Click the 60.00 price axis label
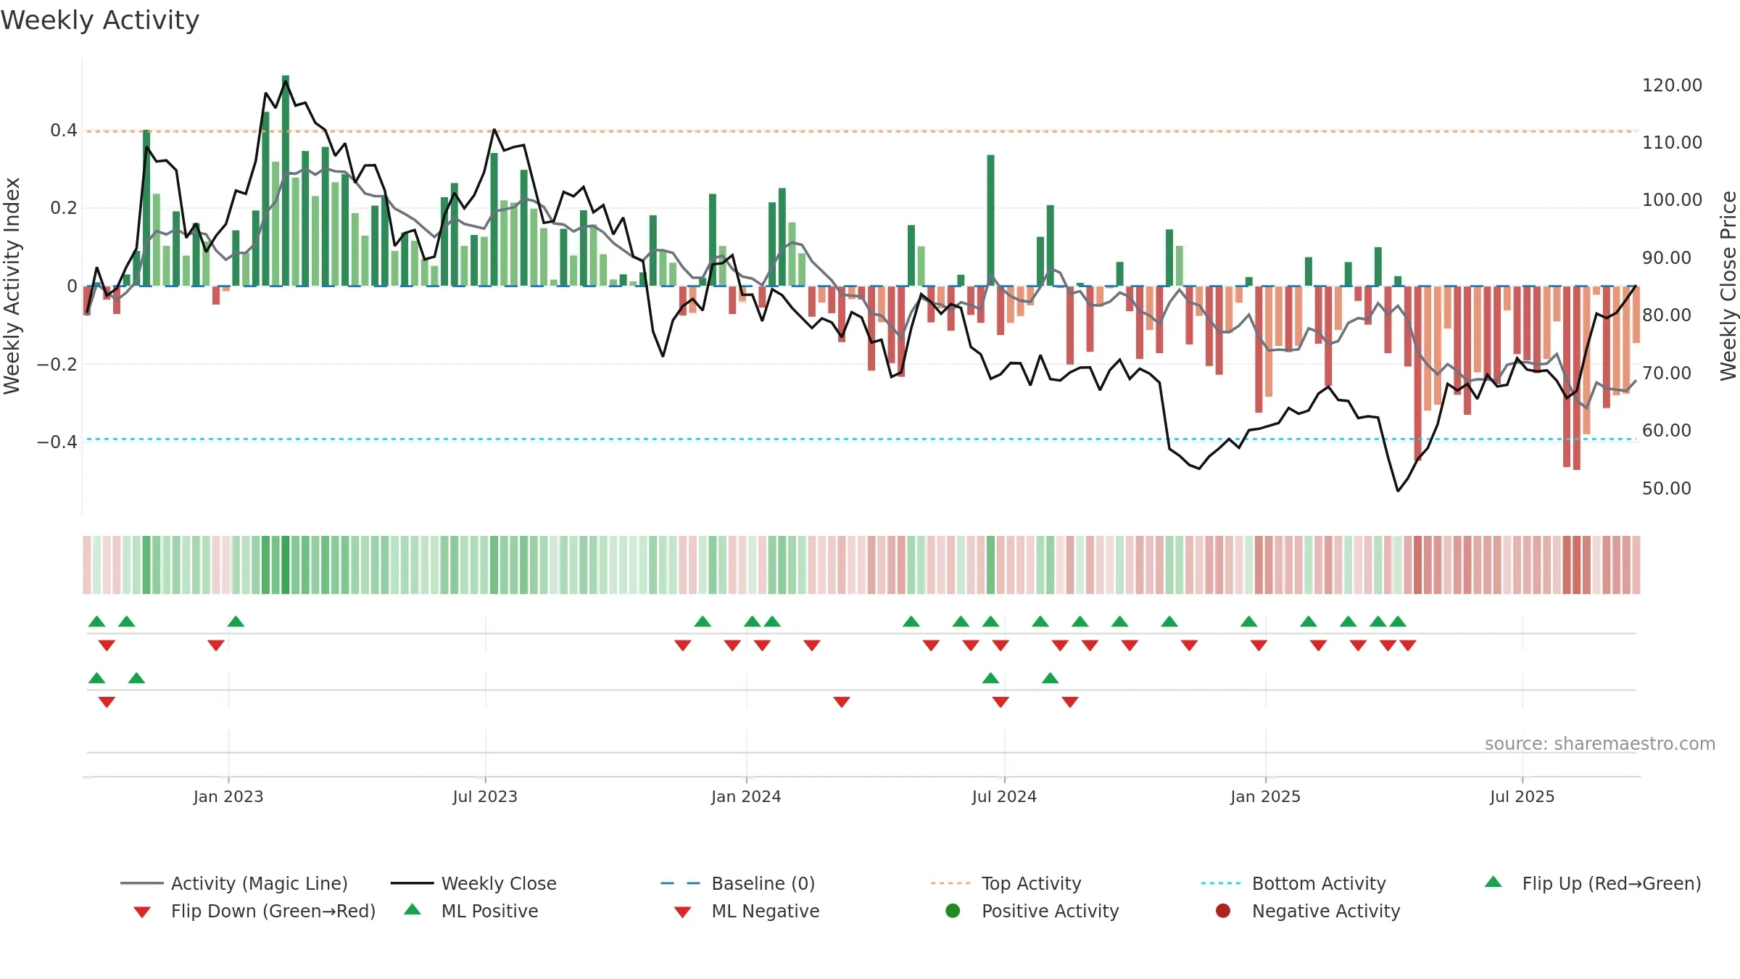Screen dimensions: 1740x979 1666,430
